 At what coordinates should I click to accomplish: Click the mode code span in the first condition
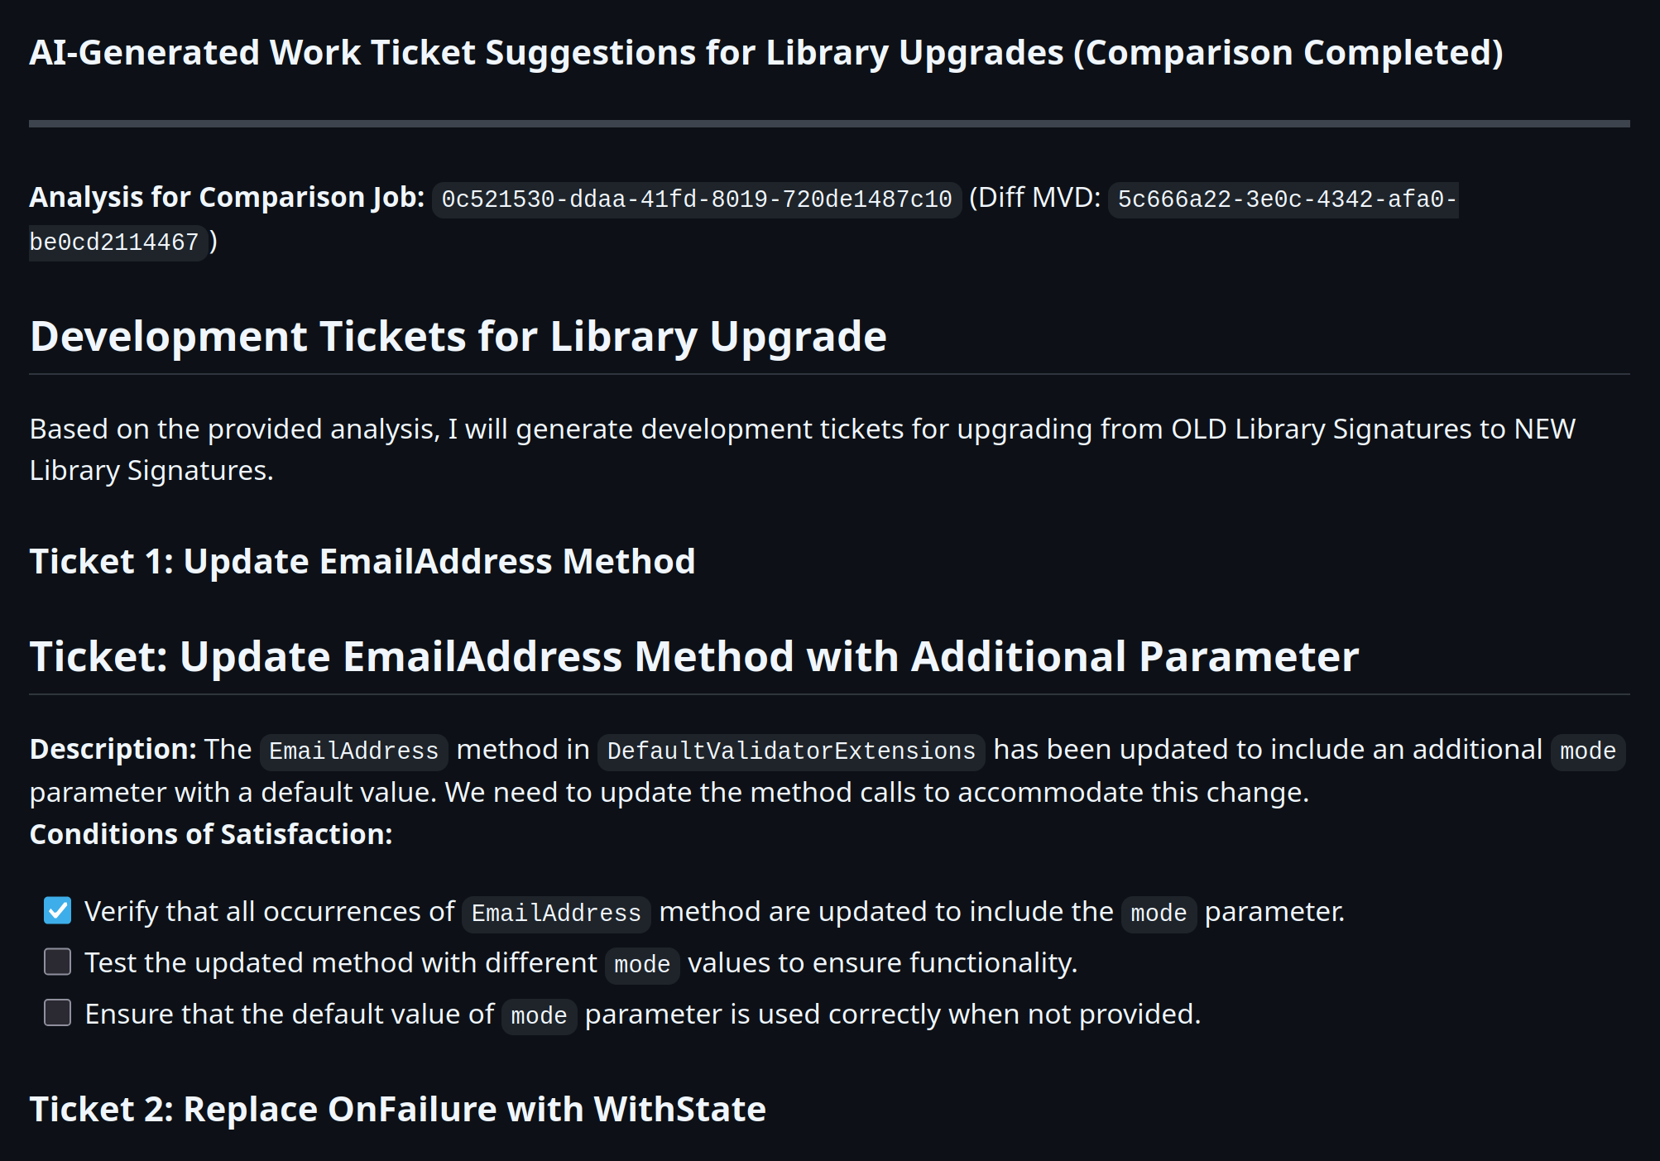point(1158,914)
